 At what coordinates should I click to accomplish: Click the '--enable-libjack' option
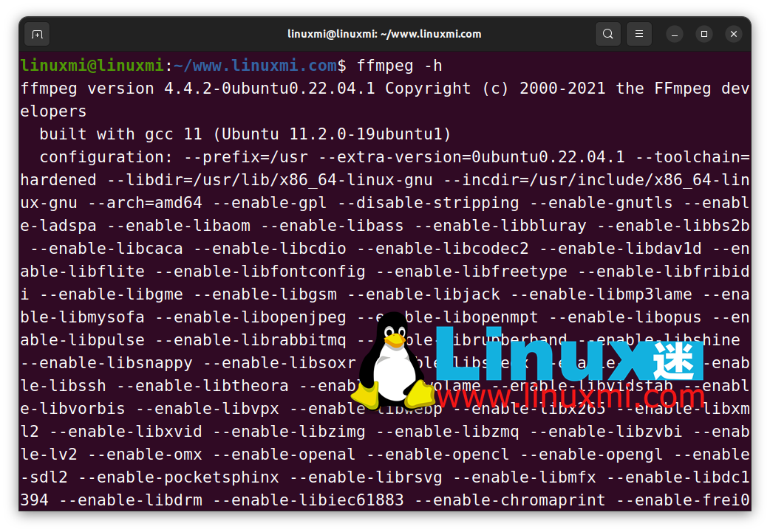coord(423,294)
